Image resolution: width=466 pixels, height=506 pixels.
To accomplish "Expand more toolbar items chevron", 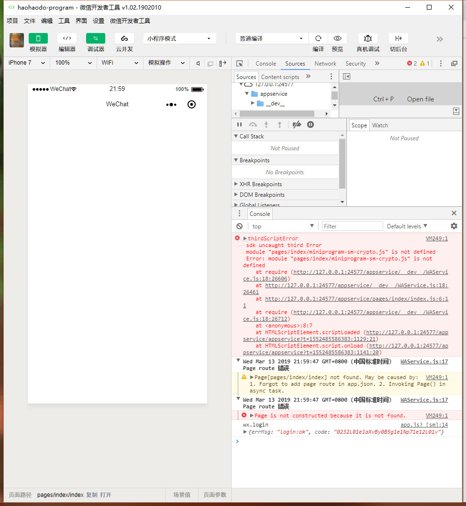I will (440, 39).
